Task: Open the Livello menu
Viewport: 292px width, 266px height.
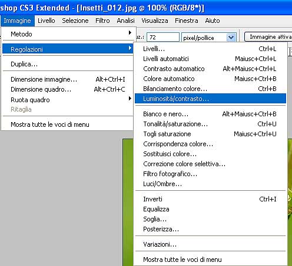Action: pyautogui.click(x=47, y=21)
